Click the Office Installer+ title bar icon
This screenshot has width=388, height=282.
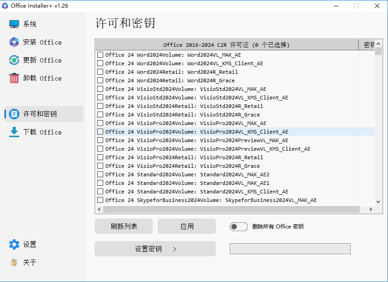pos(5,5)
